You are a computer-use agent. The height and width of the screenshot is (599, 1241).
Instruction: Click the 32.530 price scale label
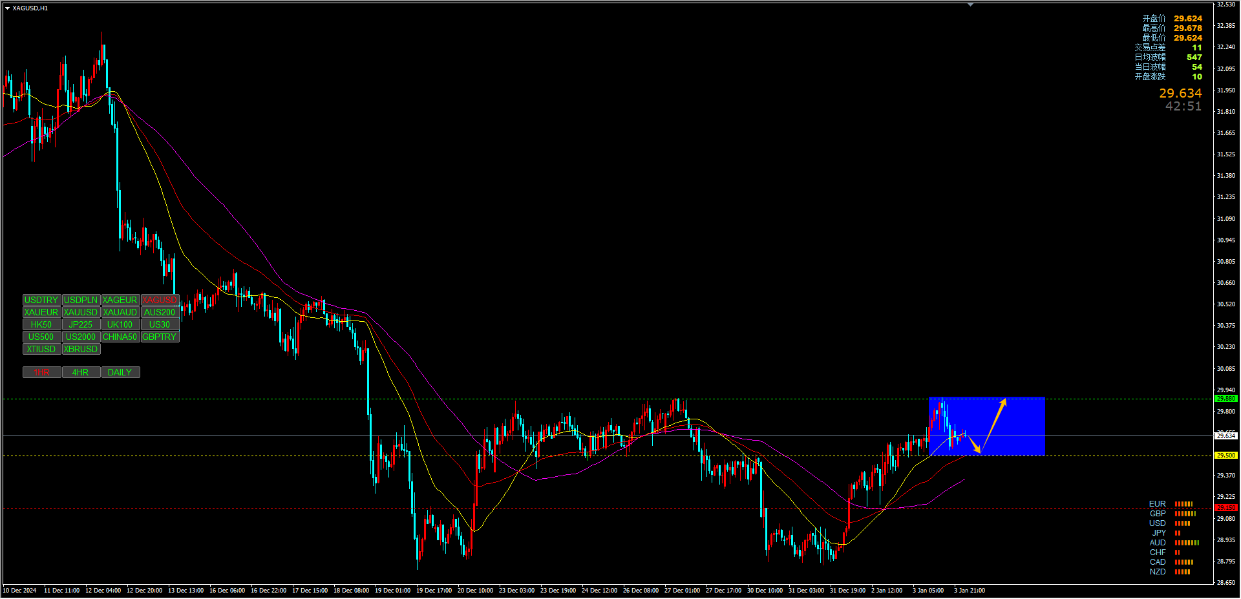1226,5
